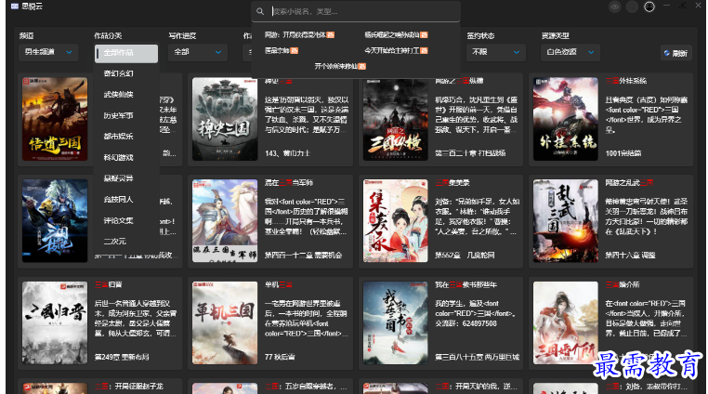Open 稗史三国 book cover

225,119
